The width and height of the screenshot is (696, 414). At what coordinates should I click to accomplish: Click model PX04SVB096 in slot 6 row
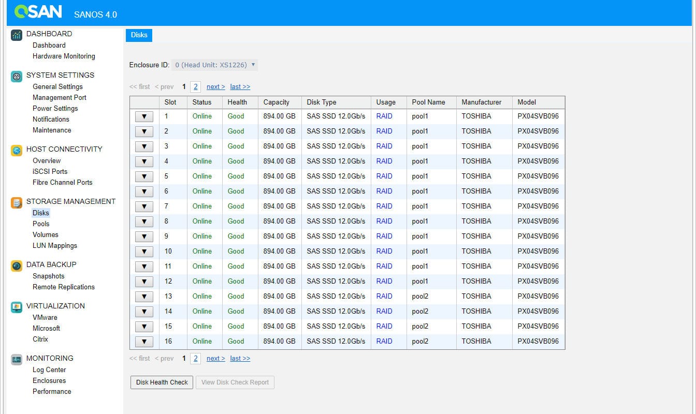point(538,191)
